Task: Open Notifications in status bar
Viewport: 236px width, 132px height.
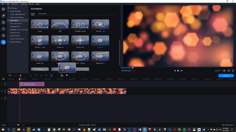Action: [228, 125]
